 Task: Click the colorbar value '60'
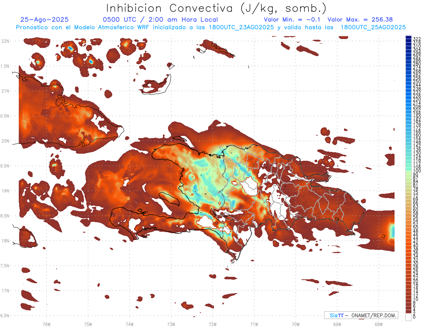pos(416,210)
